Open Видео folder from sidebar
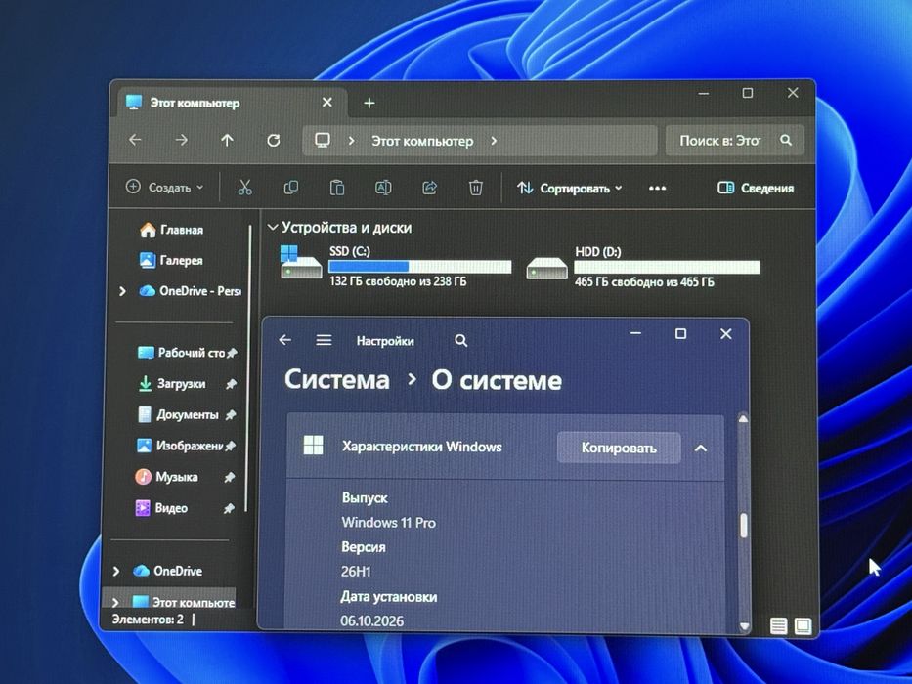Viewport: 912px width, 684px height. pyautogui.click(x=161, y=508)
